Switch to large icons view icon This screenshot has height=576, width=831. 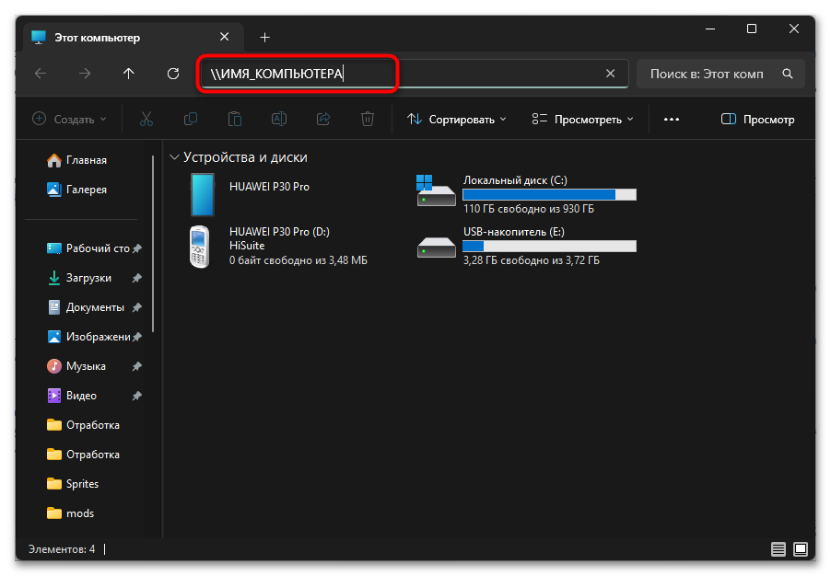801,549
